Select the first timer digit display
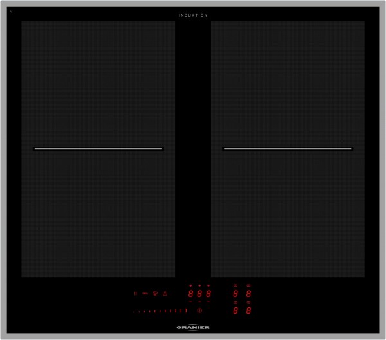This screenshot has height=340, width=386. (x=191, y=294)
